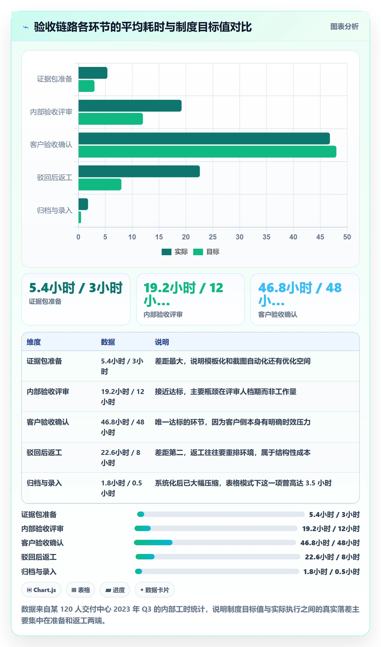Select the Chart.js chip

coord(41,590)
